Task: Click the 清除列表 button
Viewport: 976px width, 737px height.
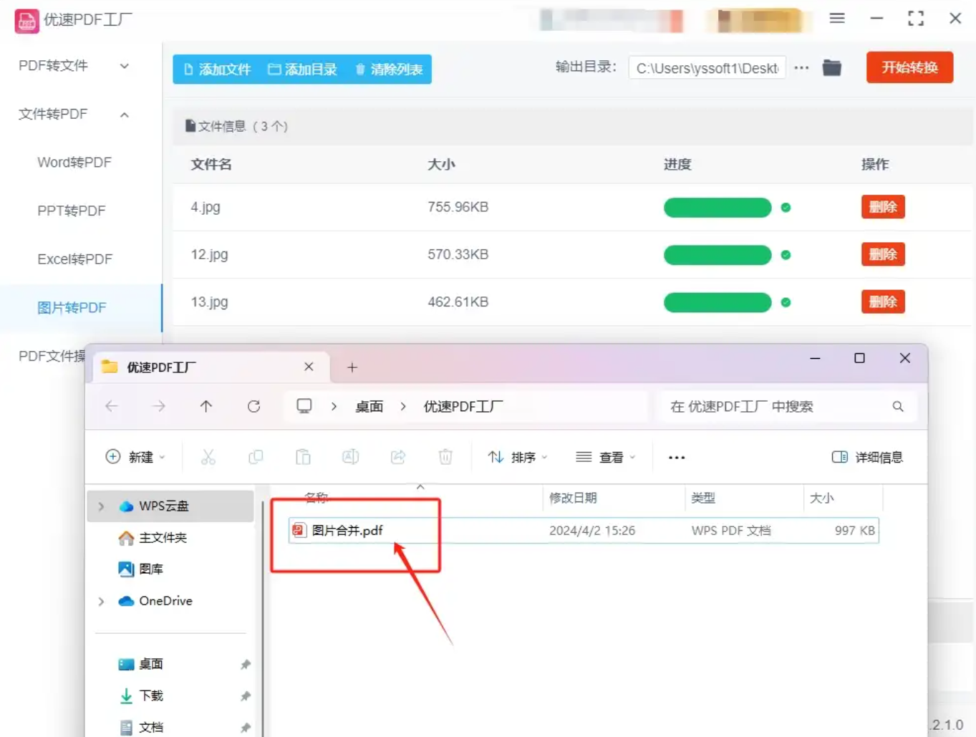Action: point(389,69)
